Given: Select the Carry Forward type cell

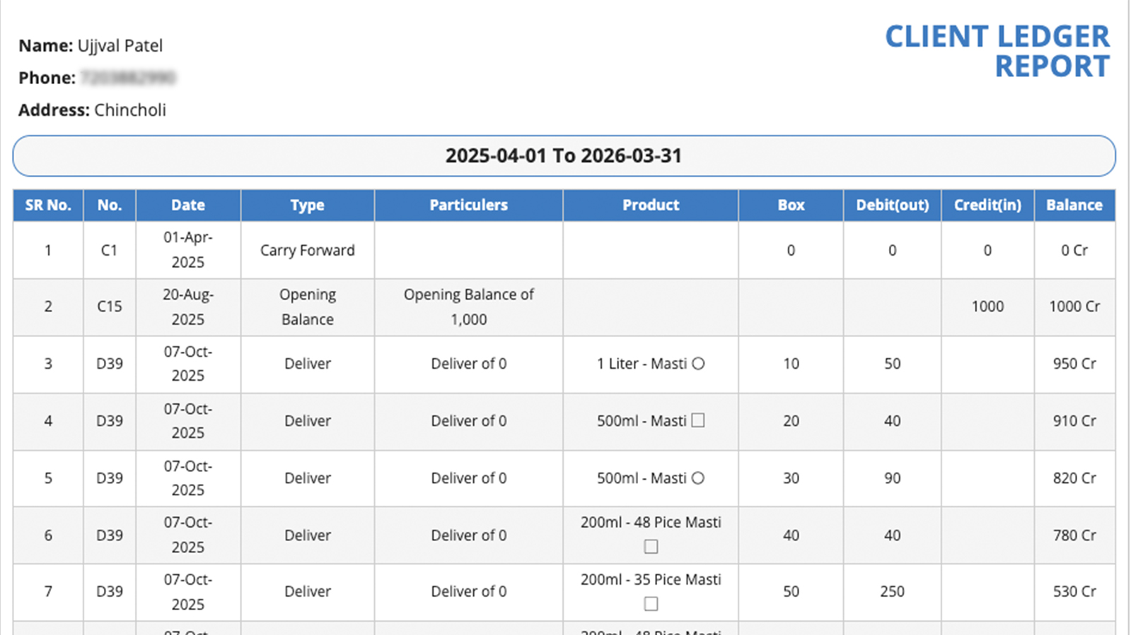Looking at the screenshot, I should [x=307, y=251].
